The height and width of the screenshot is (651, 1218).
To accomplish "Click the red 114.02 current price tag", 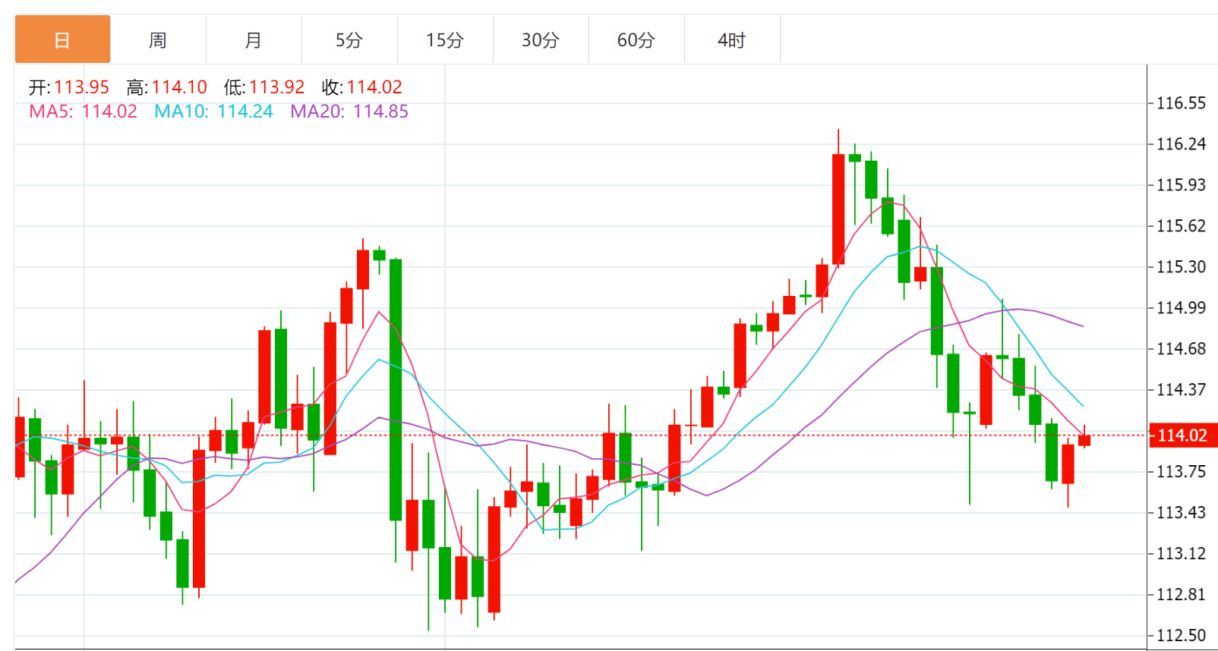I will tap(1182, 436).
